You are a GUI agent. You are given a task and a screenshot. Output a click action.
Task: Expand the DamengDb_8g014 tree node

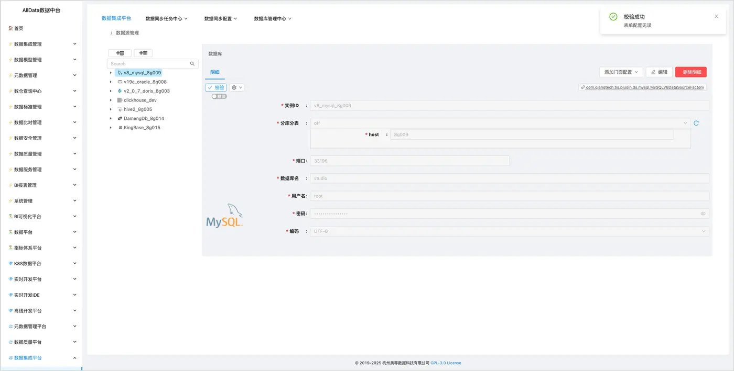click(x=111, y=118)
